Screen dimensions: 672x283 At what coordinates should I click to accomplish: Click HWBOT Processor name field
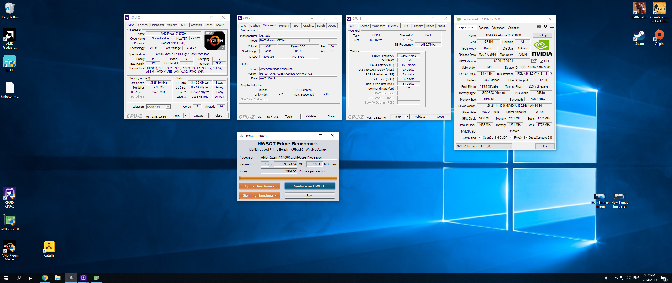click(299, 157)
